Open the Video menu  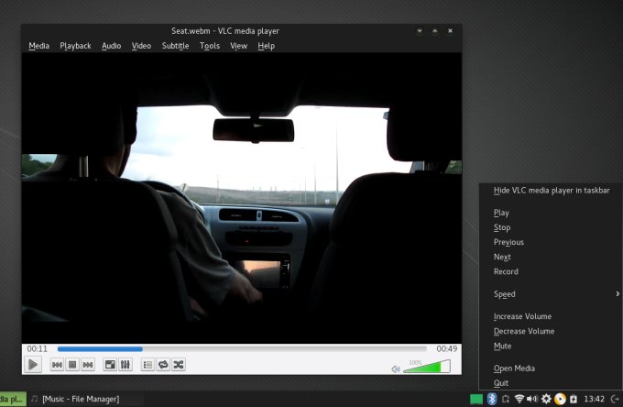coord(141,46)
